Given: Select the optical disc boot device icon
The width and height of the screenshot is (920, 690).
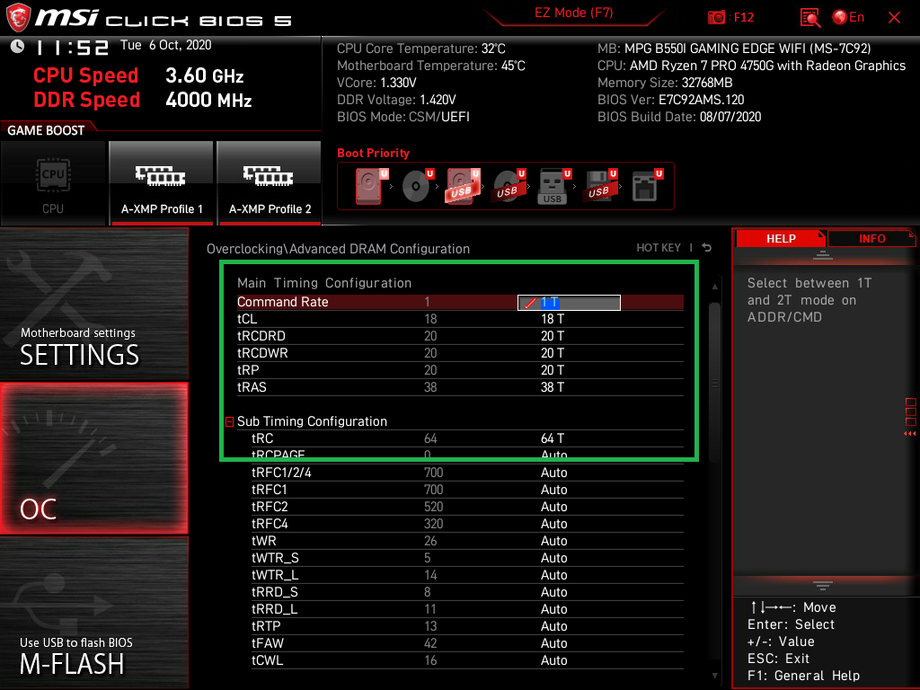Looking at the screenshot, I should pyautogui.click(x=417, y=186).
